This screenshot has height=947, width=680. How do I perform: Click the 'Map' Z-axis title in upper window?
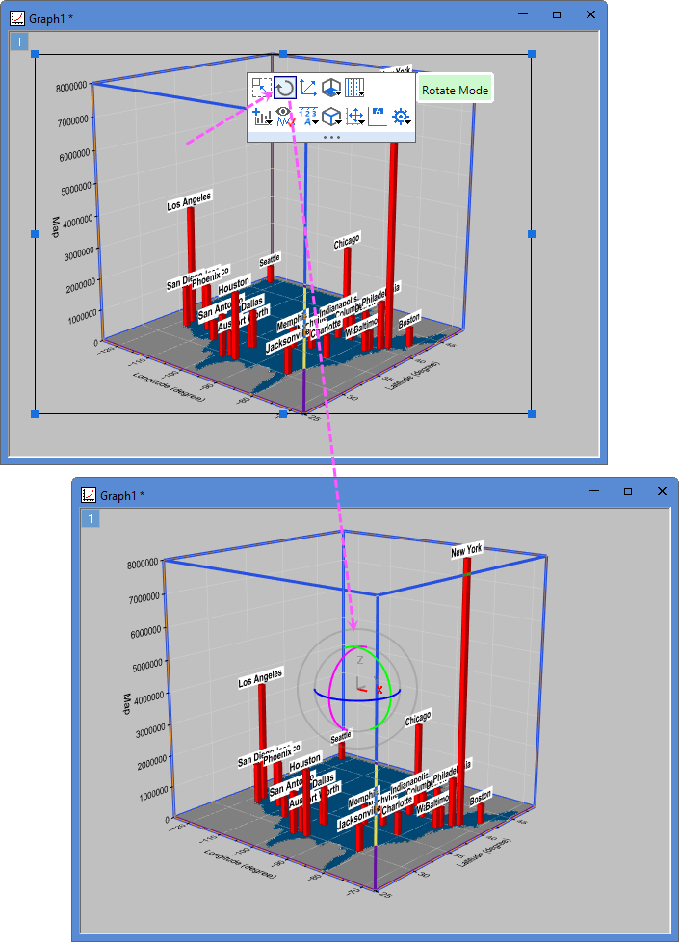(x=56, y=227)
